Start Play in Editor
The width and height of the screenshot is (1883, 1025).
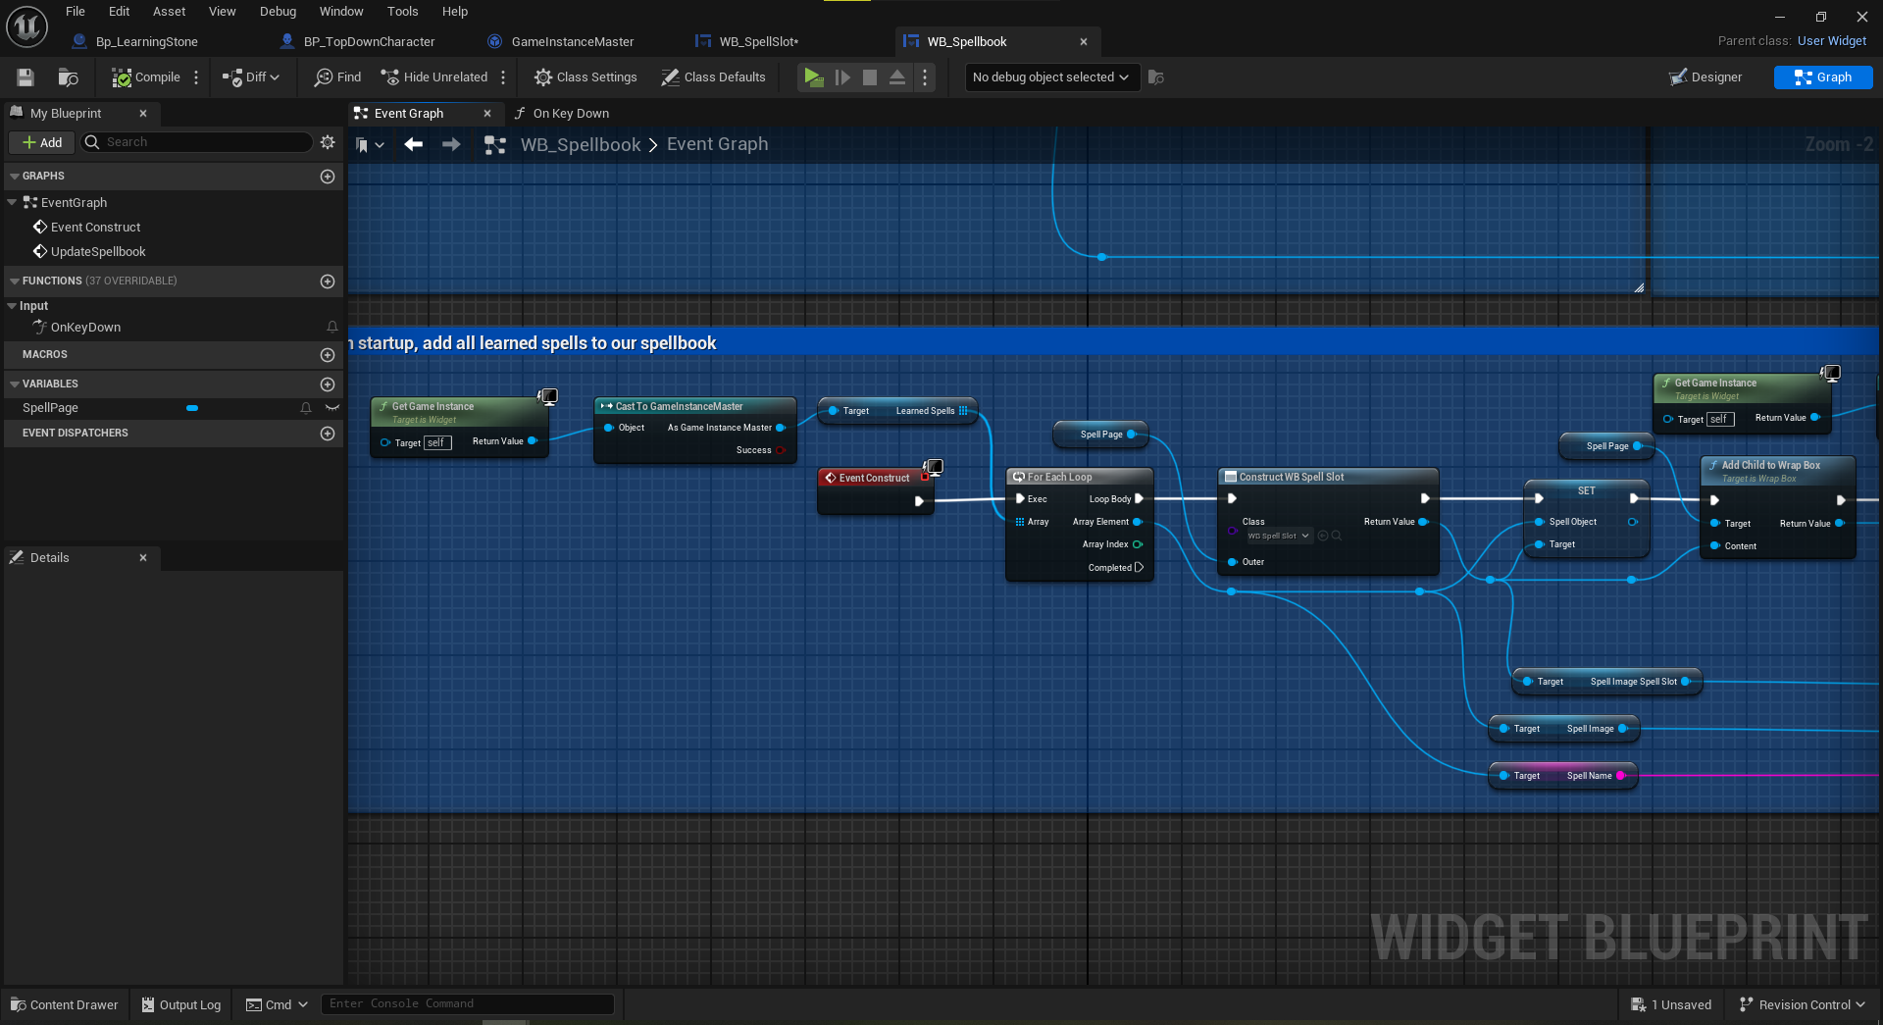tap(813, 77)
